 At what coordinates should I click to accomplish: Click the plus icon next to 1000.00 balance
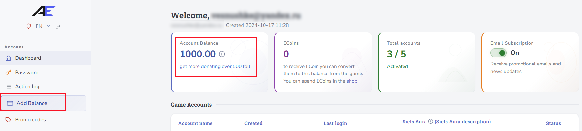pos(222,54)
